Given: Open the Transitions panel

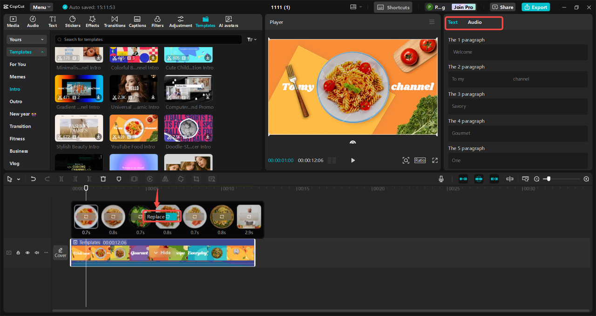Looking at the screenshot, I should pyautogui.click(x=115, y=21).
